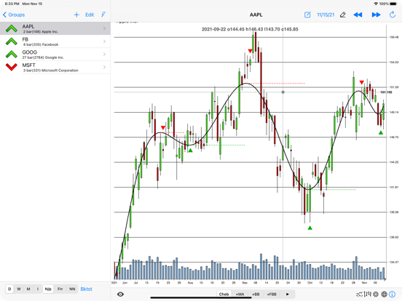Image resolution: width=402 pixels, height=301 pixels.
Task: Tap the 156.48 price axis label
Action: (x=394, y=37)
